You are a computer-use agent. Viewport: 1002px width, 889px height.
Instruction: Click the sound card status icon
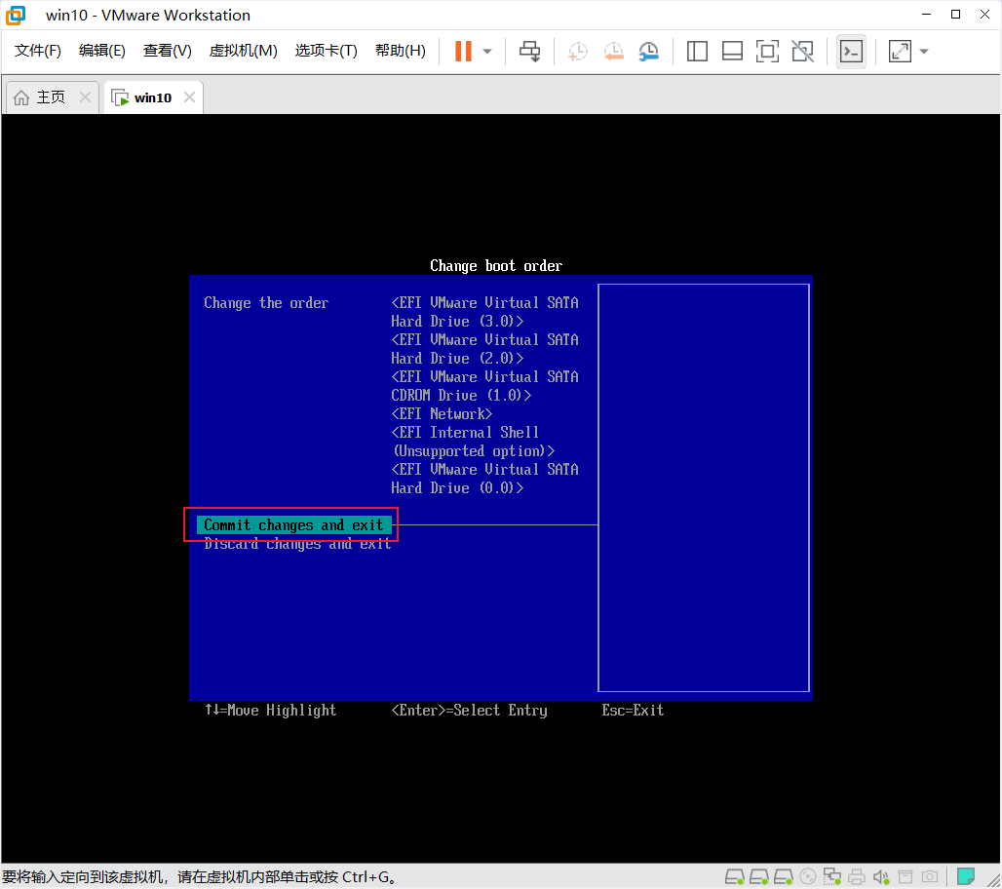[x=881, y=876]
